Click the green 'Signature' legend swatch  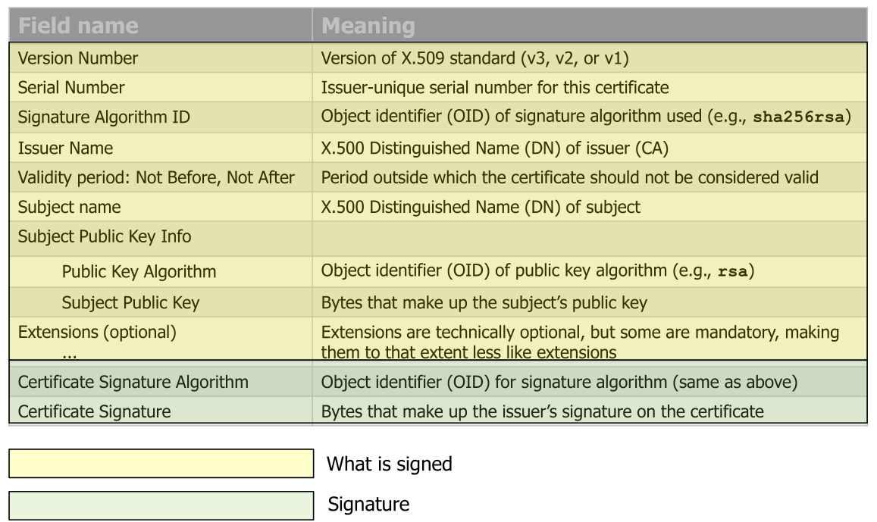click(161, 505)
